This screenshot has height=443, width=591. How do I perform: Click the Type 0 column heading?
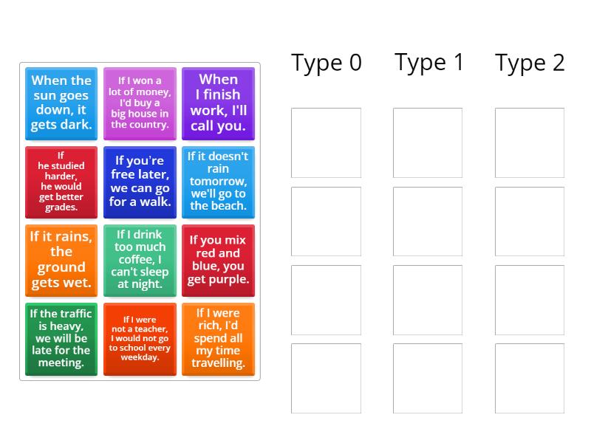click(x=327, y=63)
